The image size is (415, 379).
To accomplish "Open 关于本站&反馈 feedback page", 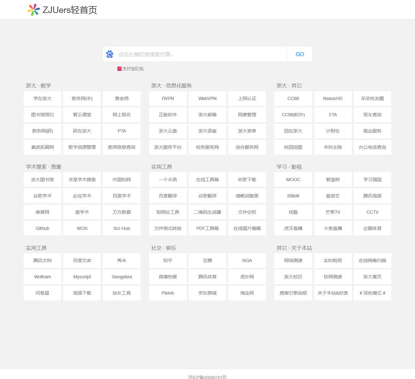I will [x=333, y=293].
